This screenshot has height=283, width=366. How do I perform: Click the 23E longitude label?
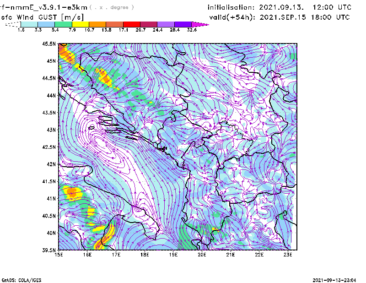point(288,255)
